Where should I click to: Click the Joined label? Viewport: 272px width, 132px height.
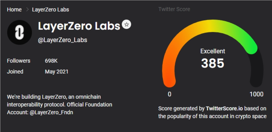(x=15, y=72)
